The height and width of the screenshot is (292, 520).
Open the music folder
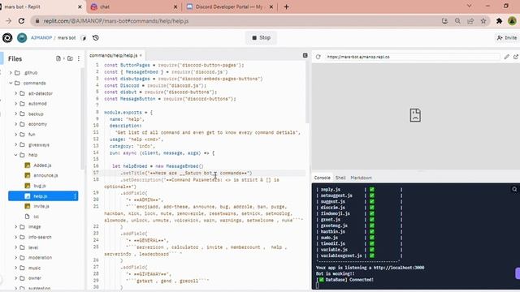34,268
